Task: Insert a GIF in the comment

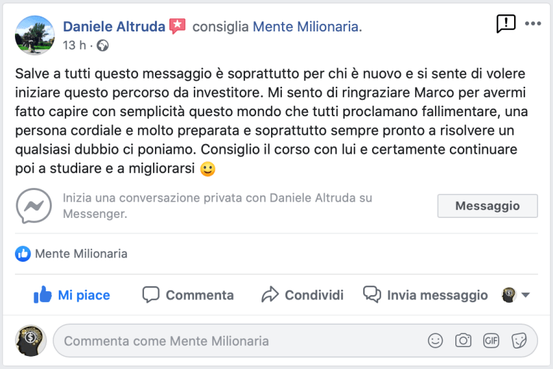Action: pyautogui.click(x=491, y=340)
